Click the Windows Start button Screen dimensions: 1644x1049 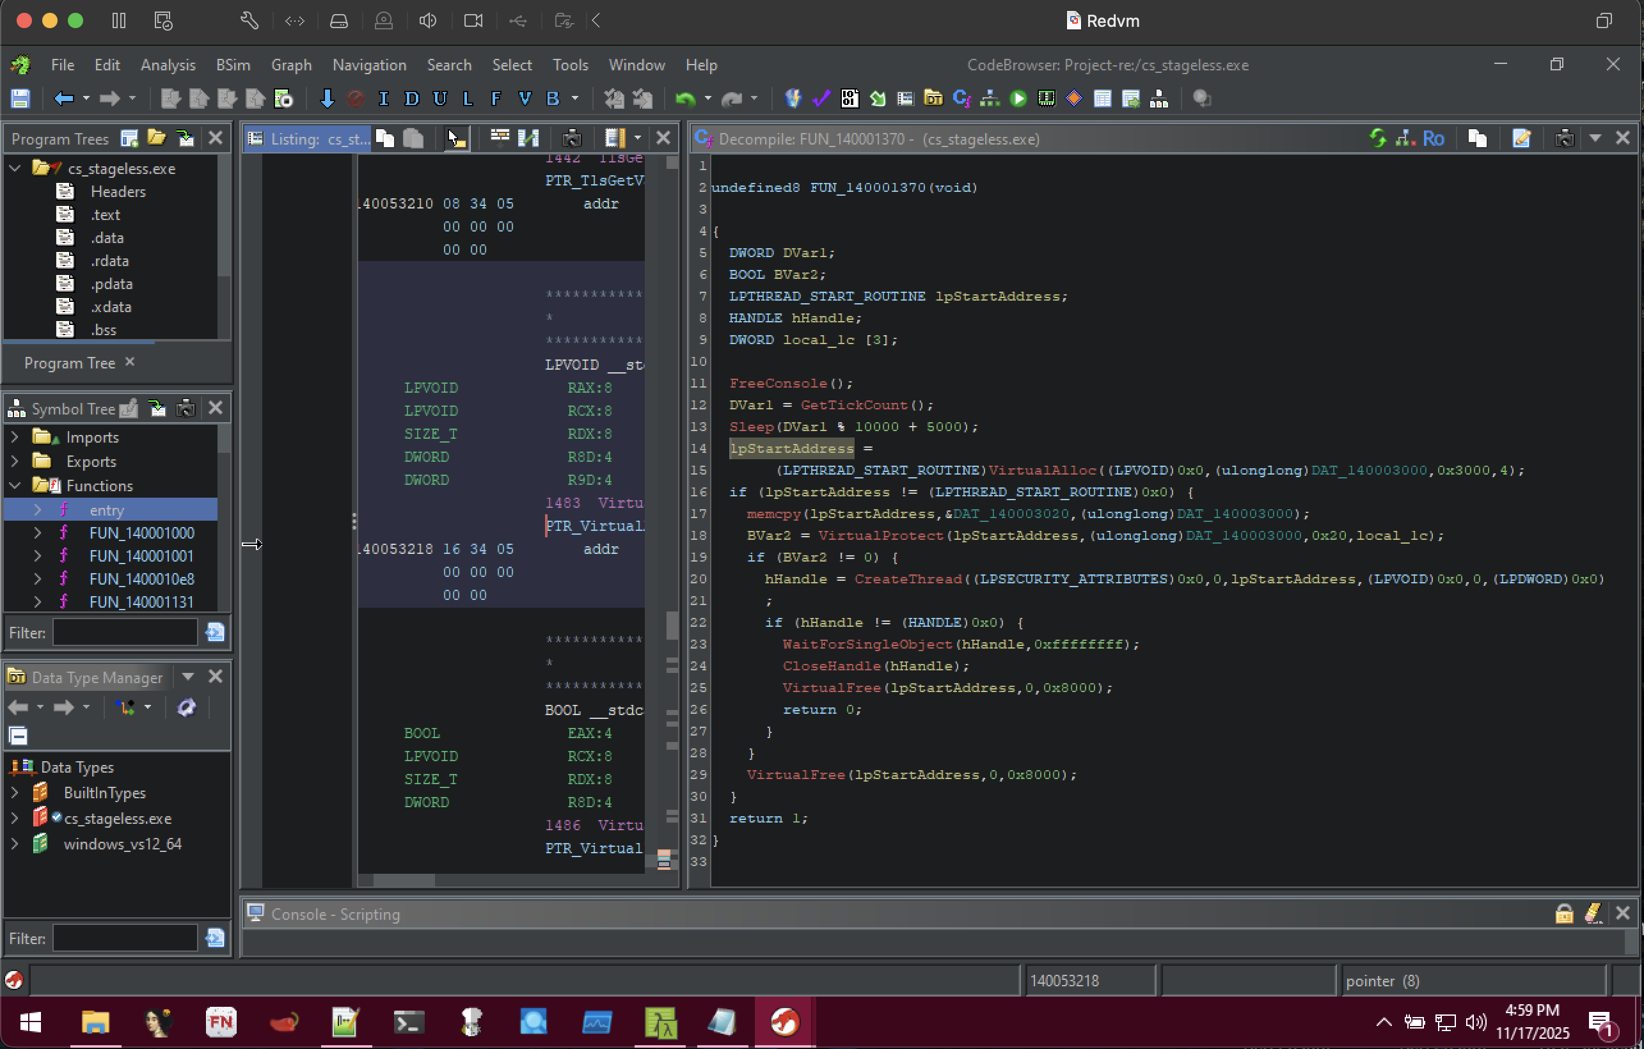point(31,1022)
